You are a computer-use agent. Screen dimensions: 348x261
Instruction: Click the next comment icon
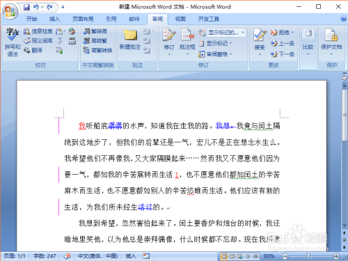(x=147, y=50)
